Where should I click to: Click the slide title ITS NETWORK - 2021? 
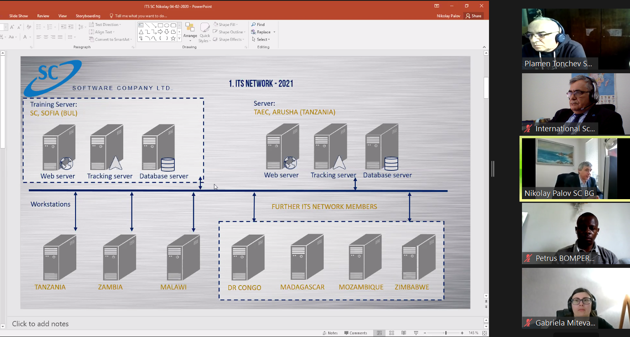(x=261, y=84)
